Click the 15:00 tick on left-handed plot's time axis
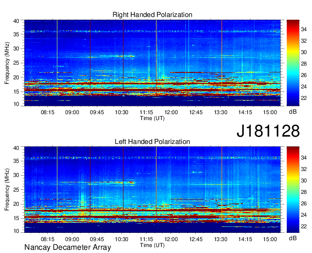The width and height of the screenshot is (312, 253). (x=270, y=239)
